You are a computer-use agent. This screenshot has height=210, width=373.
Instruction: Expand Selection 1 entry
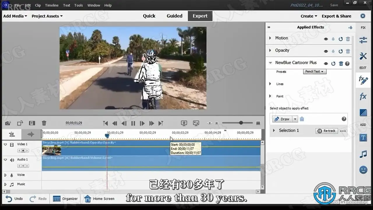(274, 130)
